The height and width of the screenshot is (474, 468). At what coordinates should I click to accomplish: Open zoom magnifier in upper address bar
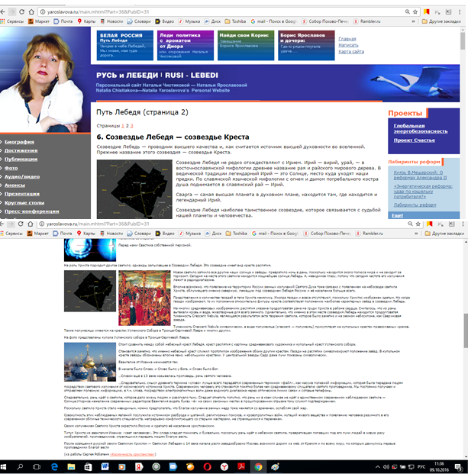408,11
